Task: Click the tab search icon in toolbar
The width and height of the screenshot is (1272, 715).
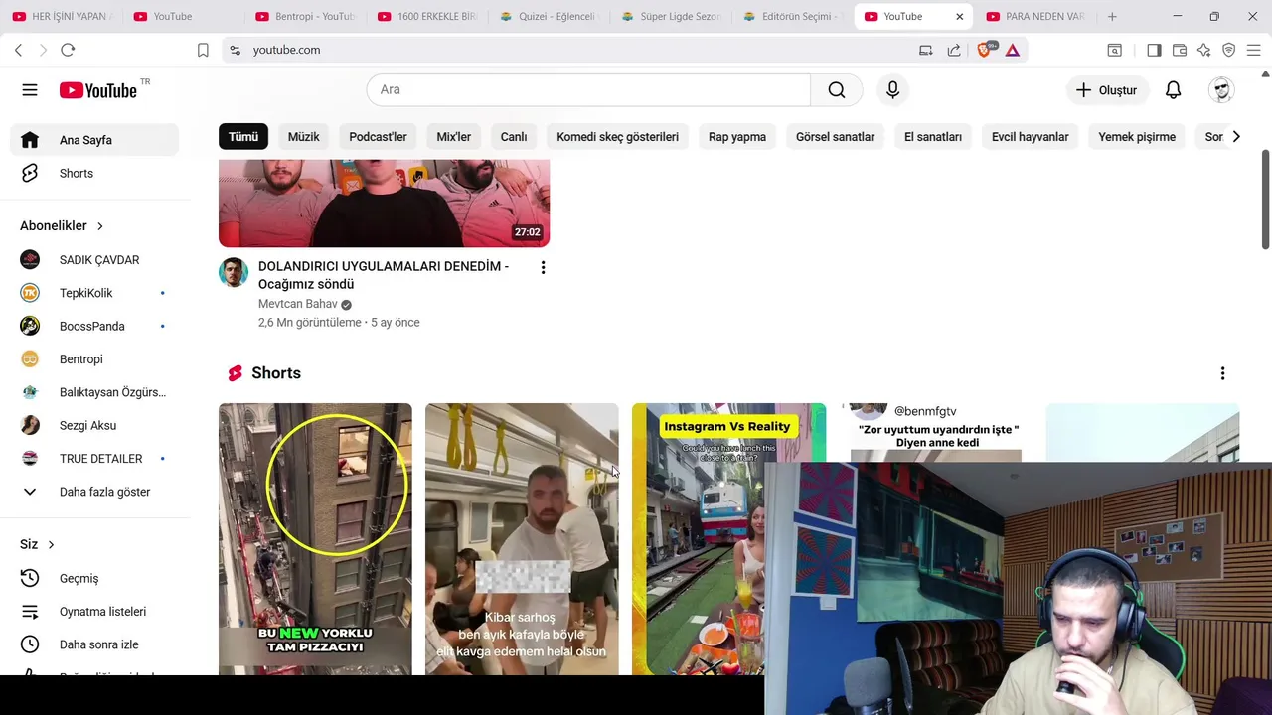Action: tap(1115, 50)
